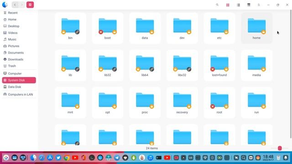Switch to list view

pos(238,5)
